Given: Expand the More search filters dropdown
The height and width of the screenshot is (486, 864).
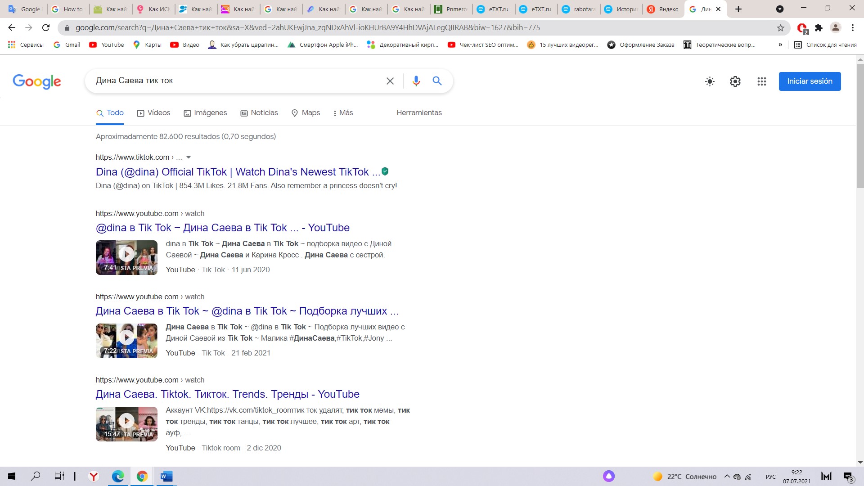Looking at the screenshot, I should tap(343, 113).
